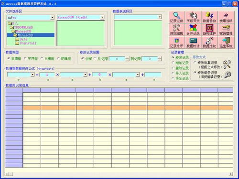
Task: Click 退出系统 exit system icon
Action: tap(226, 42)
